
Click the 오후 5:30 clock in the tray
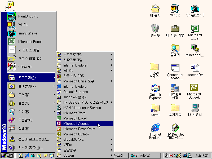coord(202,156)
